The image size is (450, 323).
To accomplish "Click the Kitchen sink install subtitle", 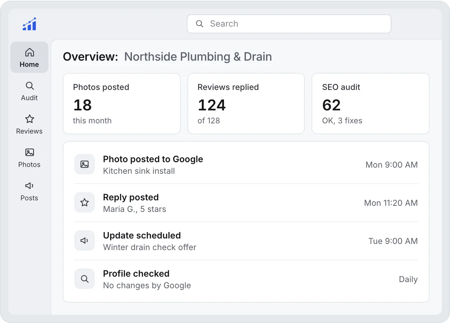I will (x=139, y=171).
